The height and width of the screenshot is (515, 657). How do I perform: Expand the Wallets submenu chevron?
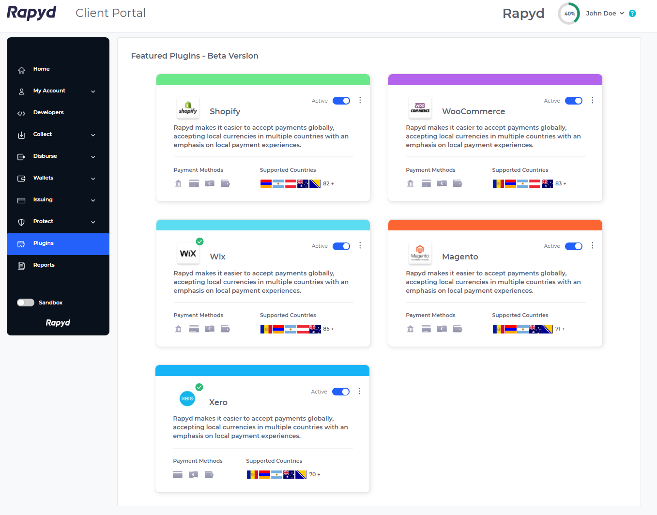93,179
